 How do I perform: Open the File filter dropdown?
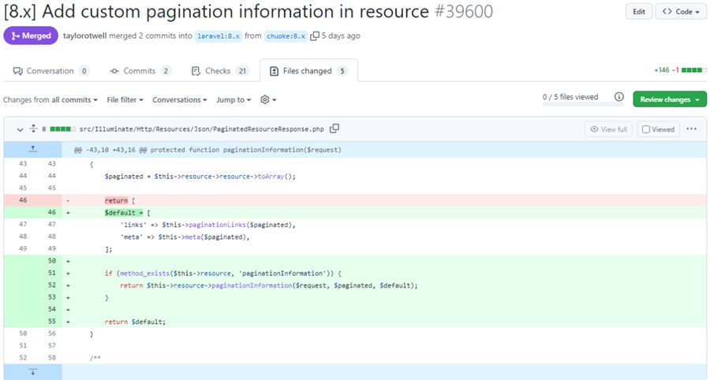(125, 100)
